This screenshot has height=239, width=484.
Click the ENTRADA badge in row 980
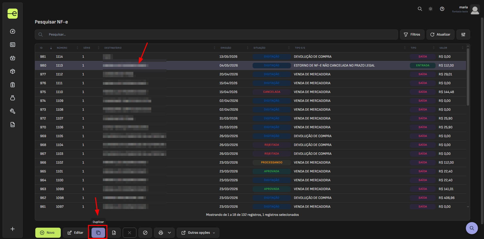[423, 66]
